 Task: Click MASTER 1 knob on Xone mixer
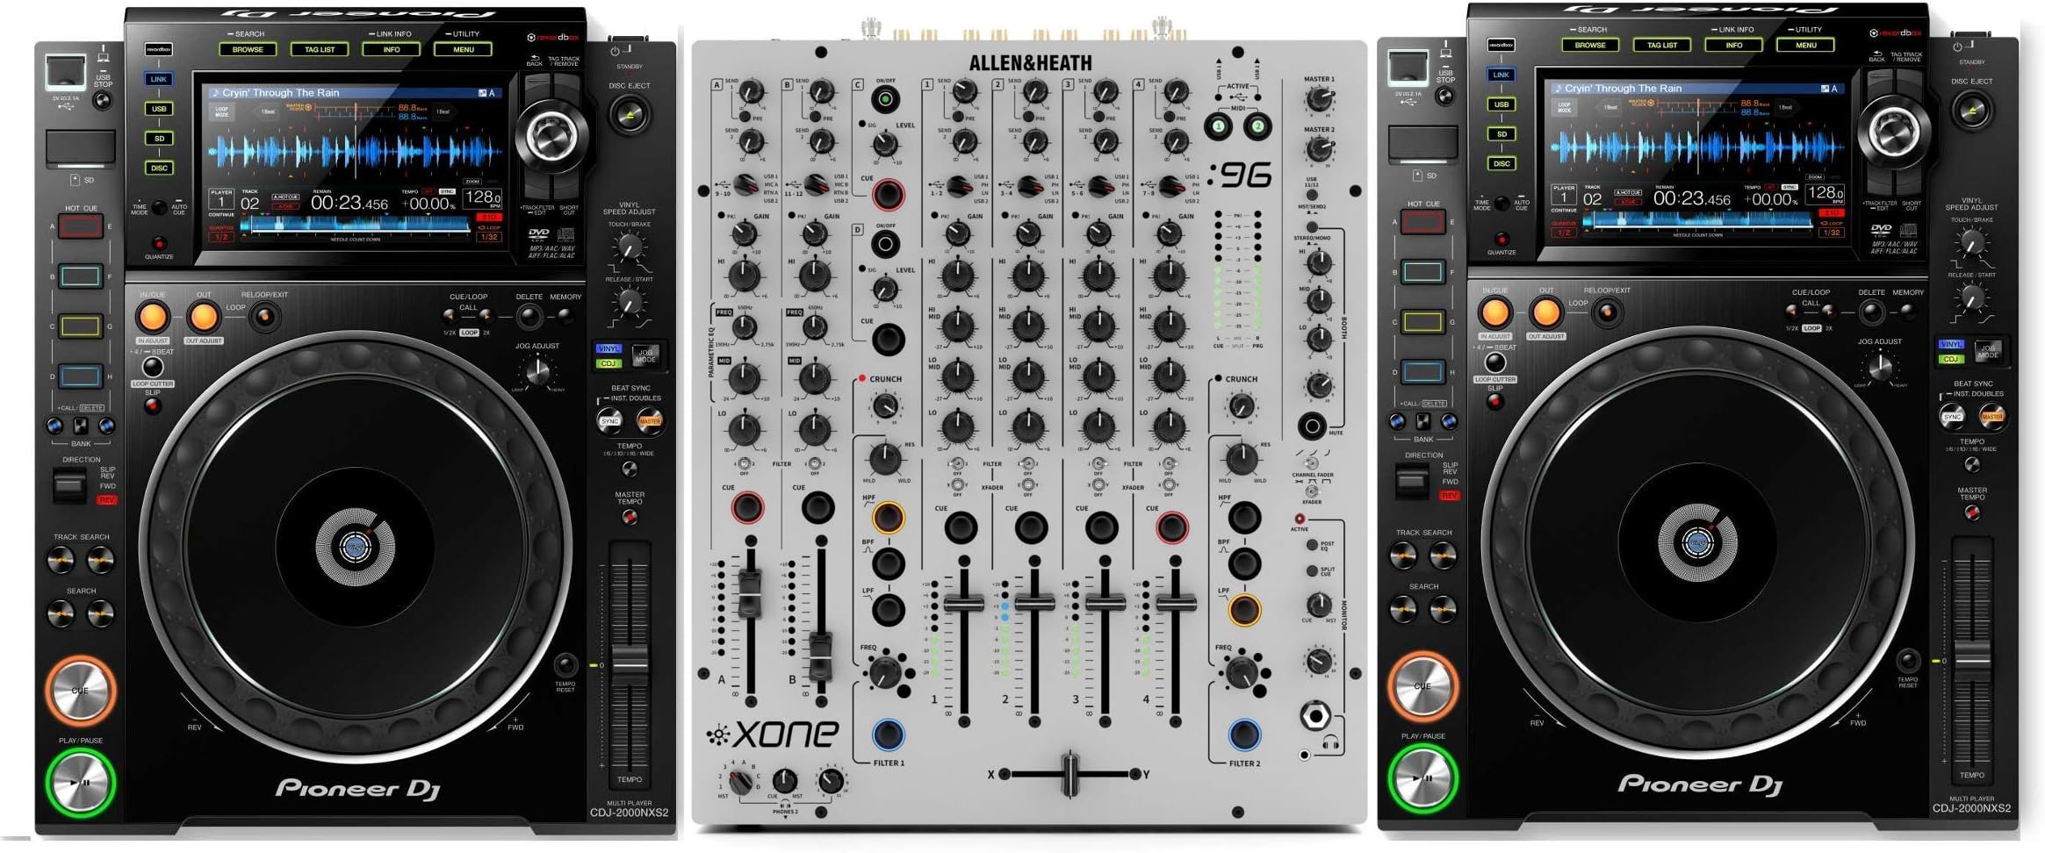1318,99
